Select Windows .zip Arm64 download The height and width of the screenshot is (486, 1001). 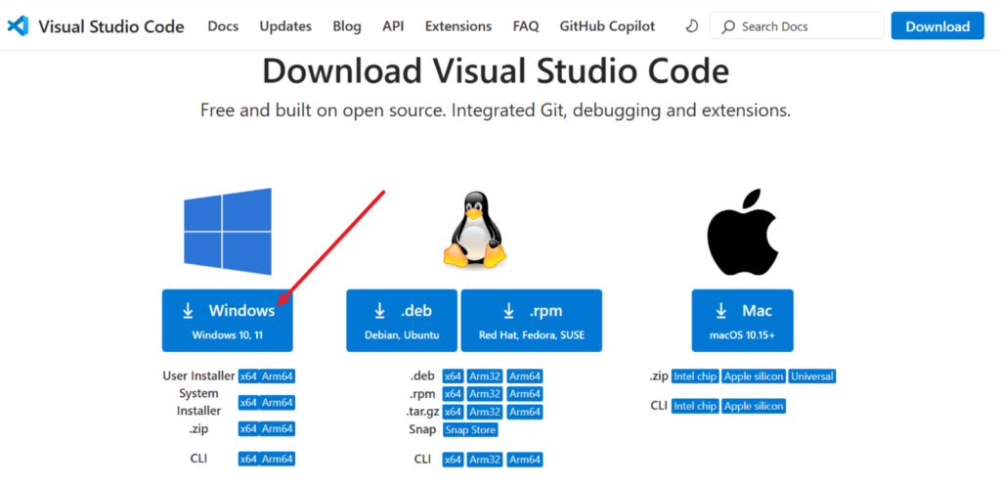[278, 428]
